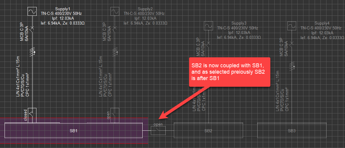Screen dimensions: 345x148
Task: Click the Supply1 title label
Action: (x=63, y=9)
